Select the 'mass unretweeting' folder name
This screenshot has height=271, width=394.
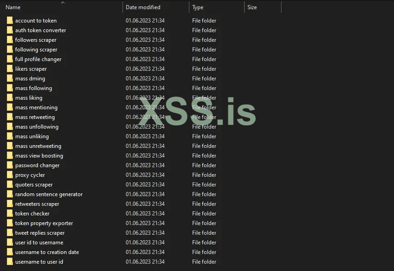point(38,146)
